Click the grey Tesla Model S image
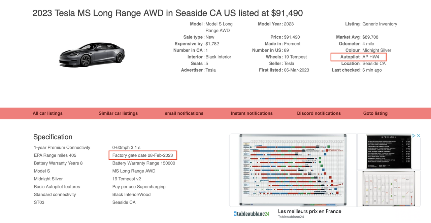 pos(92,54)
